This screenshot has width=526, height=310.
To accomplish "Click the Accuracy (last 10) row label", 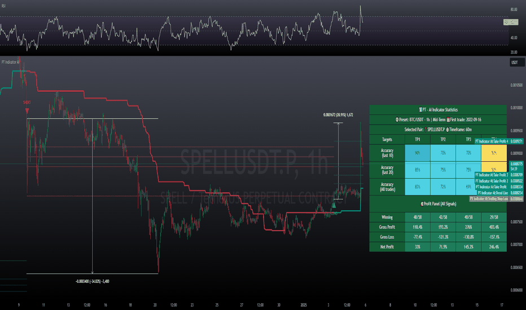I will [387, 153].
